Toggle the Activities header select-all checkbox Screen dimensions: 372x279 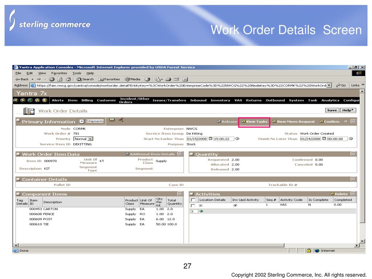point(193,200)
